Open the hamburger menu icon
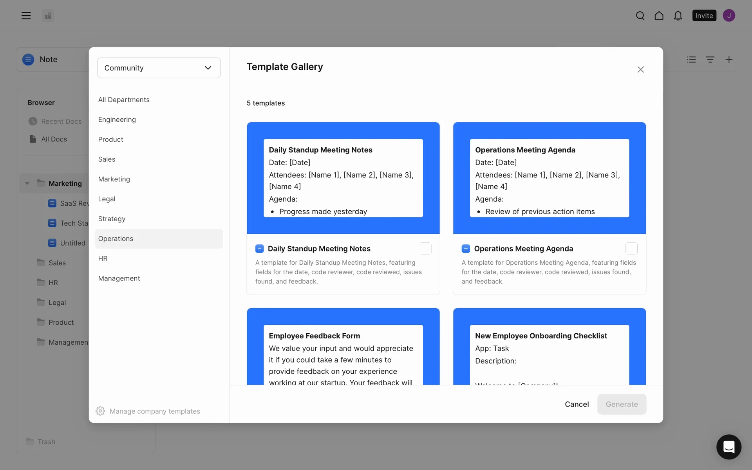The height and width of the screenshot is (470, 752). [x=26, y=16]
